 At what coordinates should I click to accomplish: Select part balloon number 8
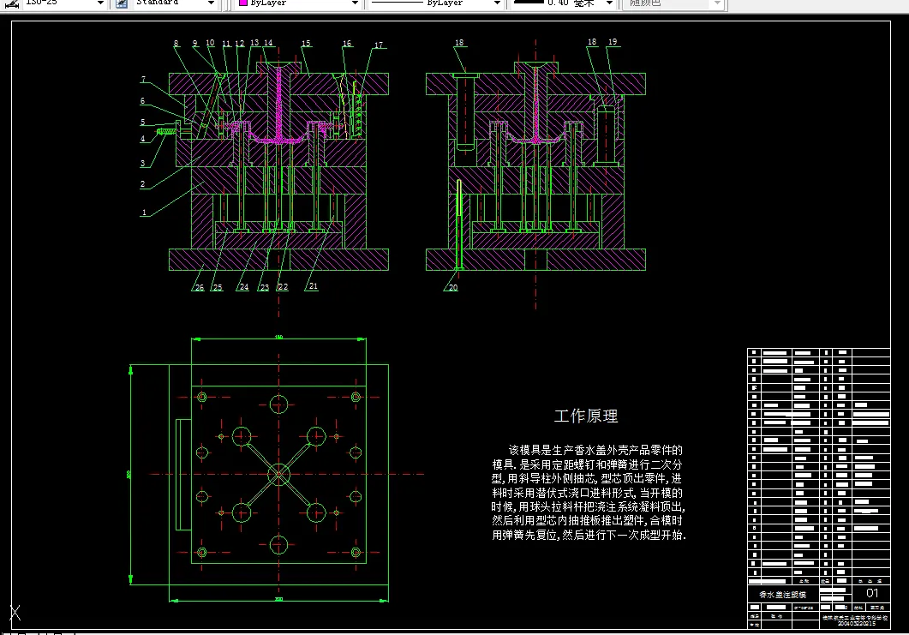coord(176,44)
